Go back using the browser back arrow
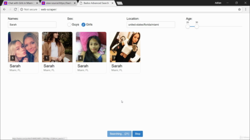The width and height of the screenshot is (250, 140). click(4, 9)
